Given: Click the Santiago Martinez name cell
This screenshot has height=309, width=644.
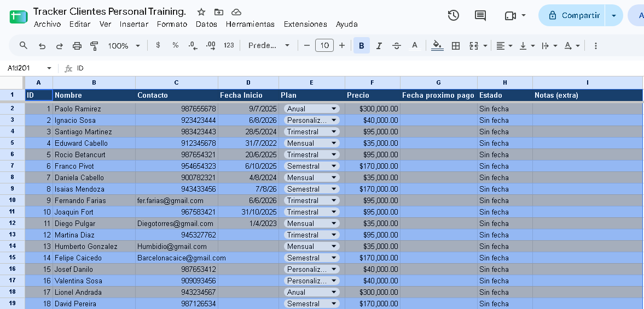Looking at the screenshot, I should (x=94, y=132).
